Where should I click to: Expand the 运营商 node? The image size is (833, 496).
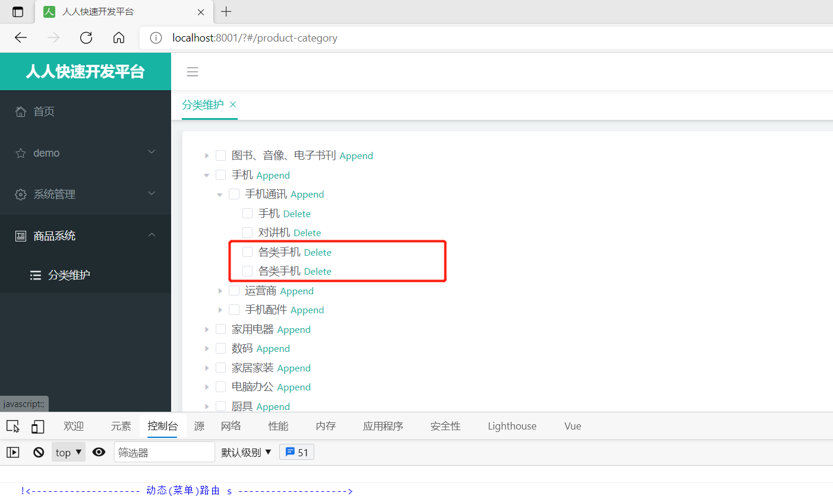220,291
